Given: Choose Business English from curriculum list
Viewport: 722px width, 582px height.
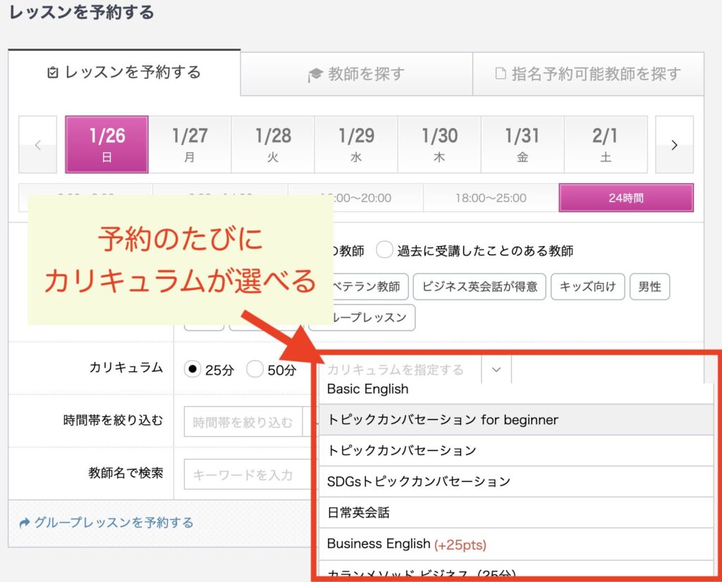Looking at the screenshot, I should (x=379, y=544).
